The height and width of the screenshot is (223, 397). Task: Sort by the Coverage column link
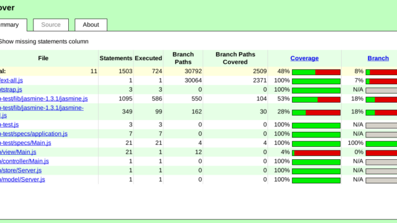pos(305,58)
